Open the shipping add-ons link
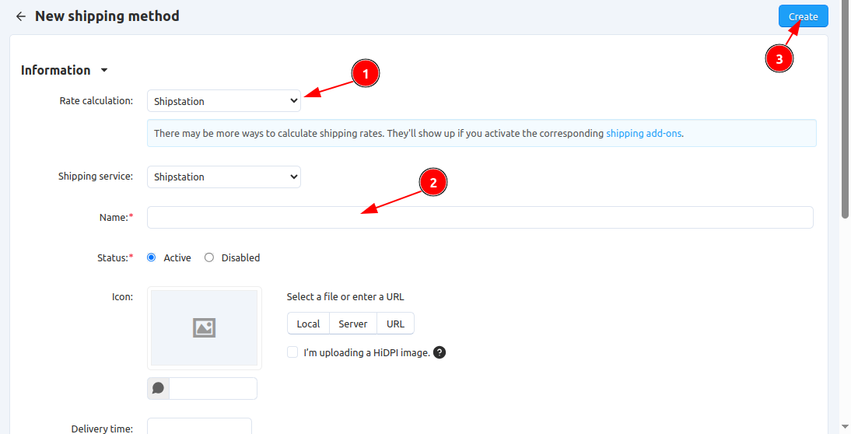851x434 pixels. [x=643, y=133]
